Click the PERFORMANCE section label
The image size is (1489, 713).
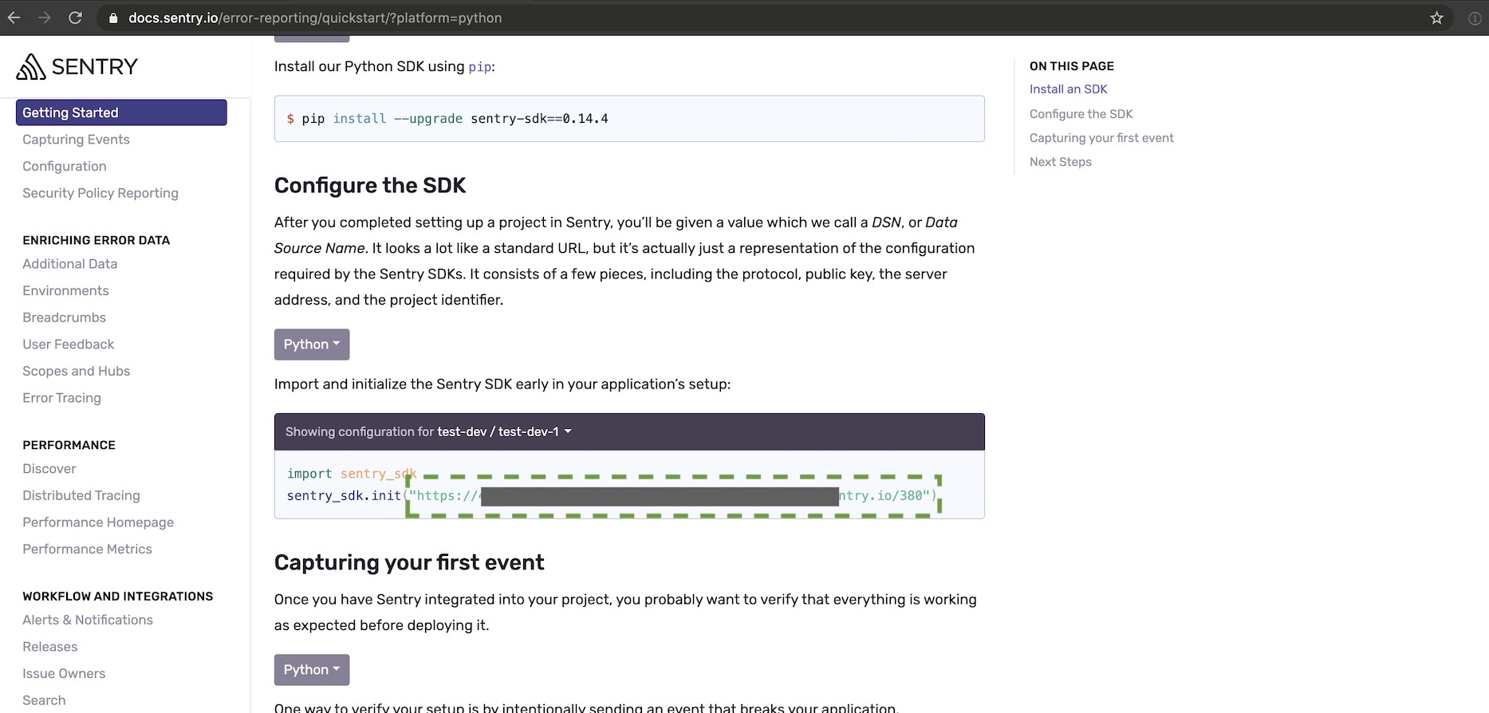point(69,445)
